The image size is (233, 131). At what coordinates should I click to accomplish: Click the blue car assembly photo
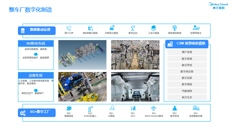point(82,87)
